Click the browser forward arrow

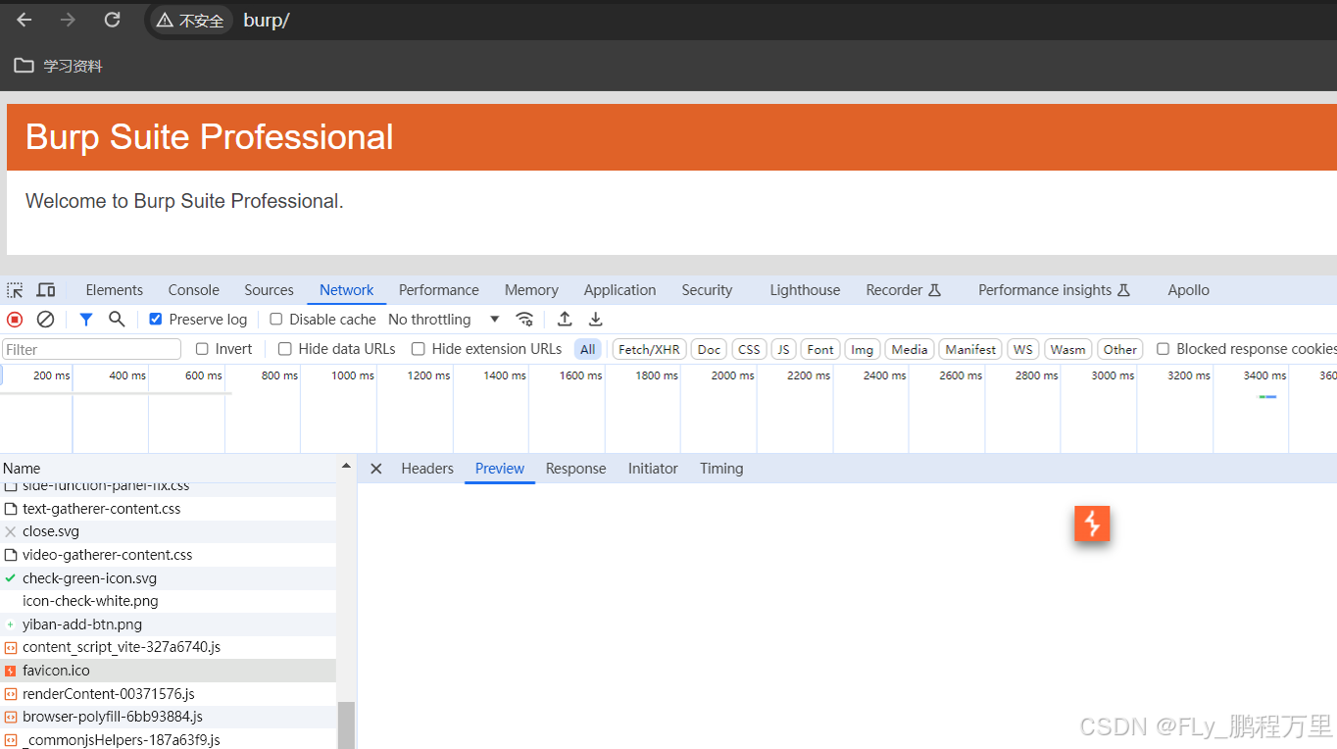[x=68, y=20]
